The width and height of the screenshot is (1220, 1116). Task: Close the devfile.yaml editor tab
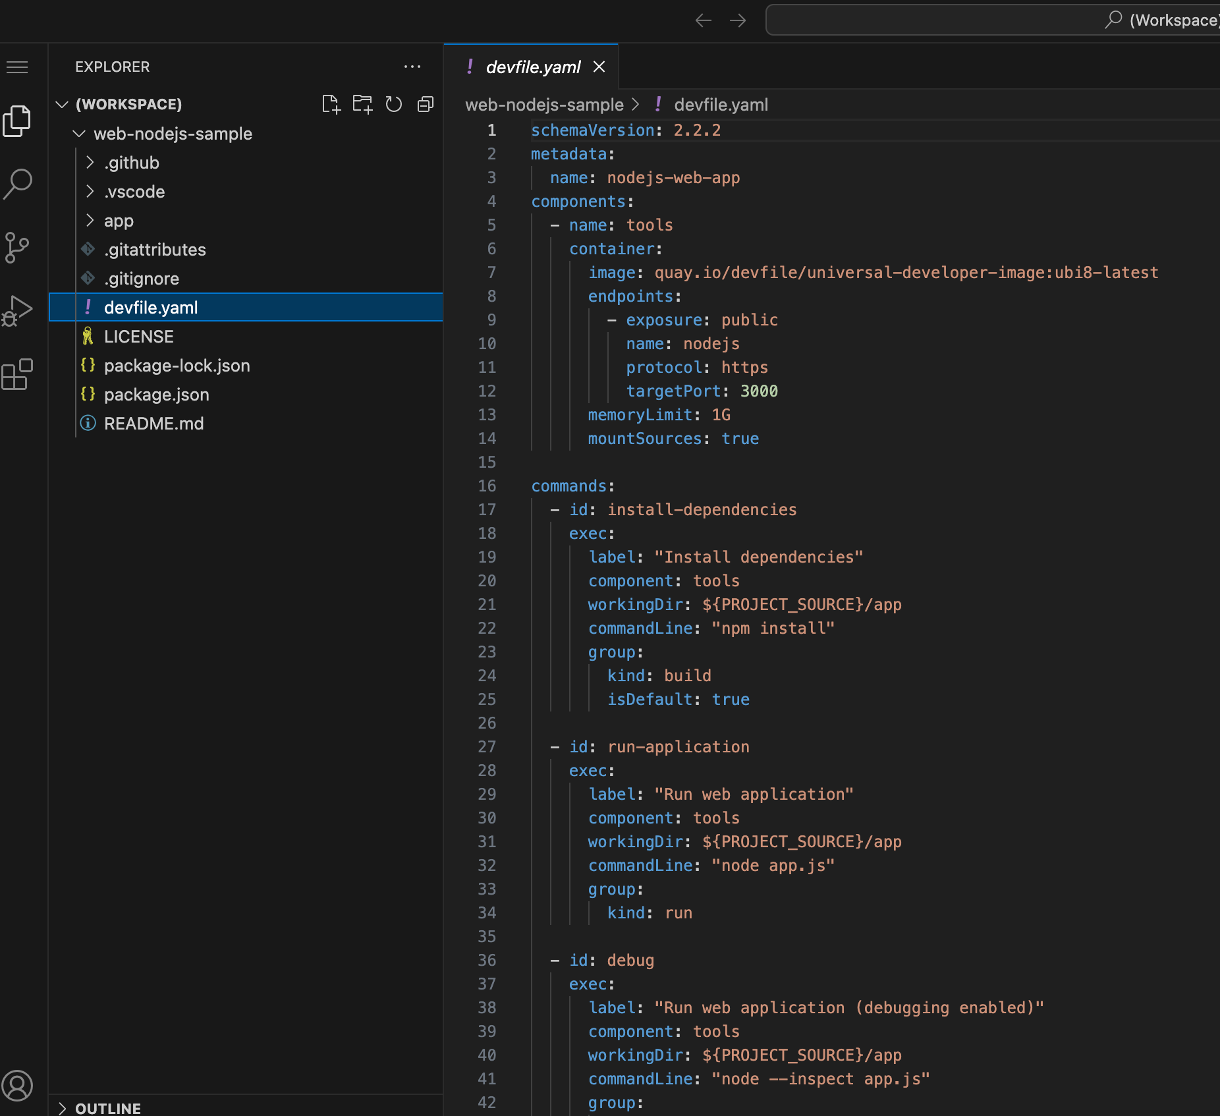(599, 67)
